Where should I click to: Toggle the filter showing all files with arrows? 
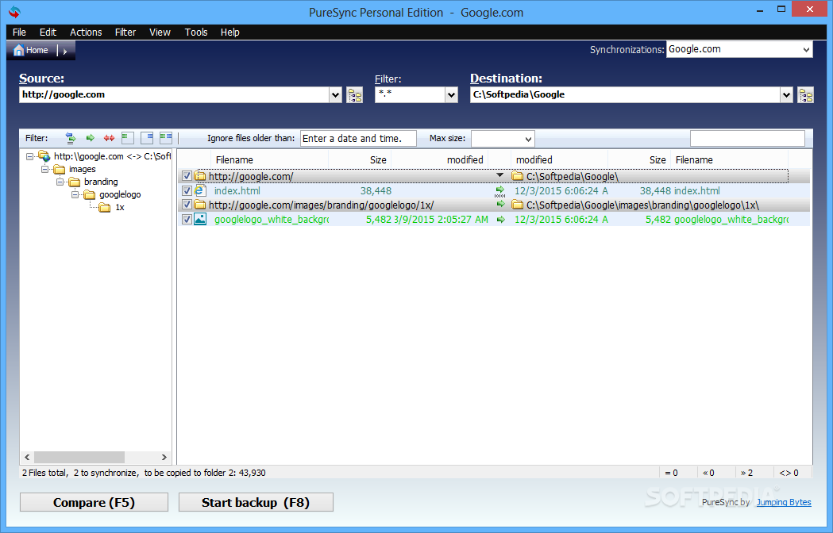pyautogui.click(x=71, y=138)
